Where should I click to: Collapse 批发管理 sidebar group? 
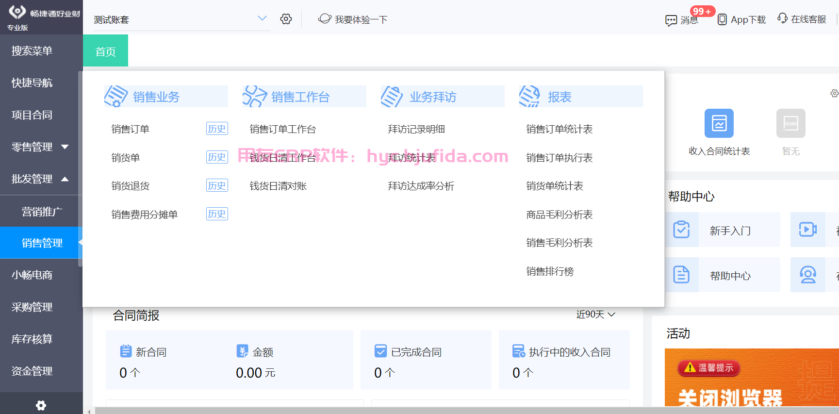41,179
